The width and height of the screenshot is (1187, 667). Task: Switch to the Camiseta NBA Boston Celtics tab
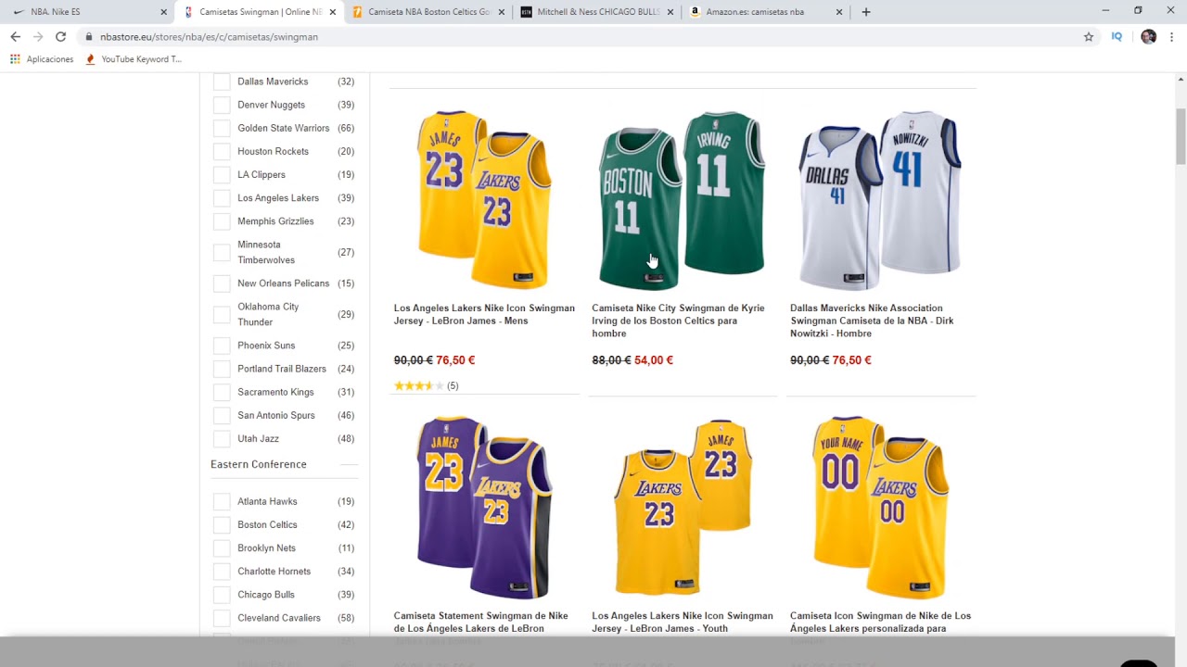(x=429, y=12)
